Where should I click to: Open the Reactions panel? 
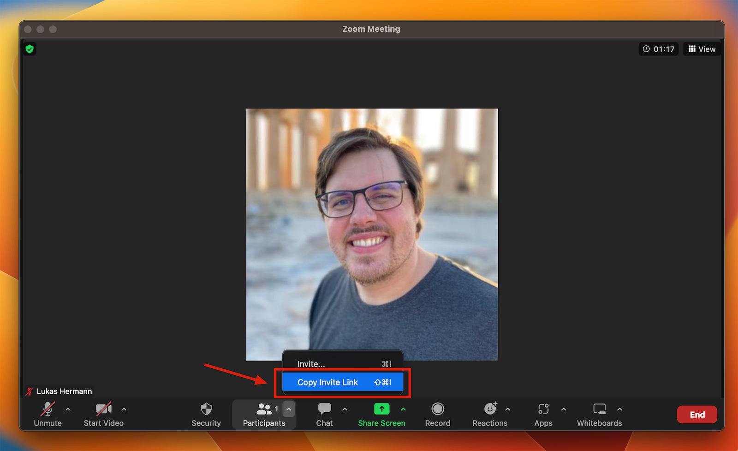tap(490, 414)
